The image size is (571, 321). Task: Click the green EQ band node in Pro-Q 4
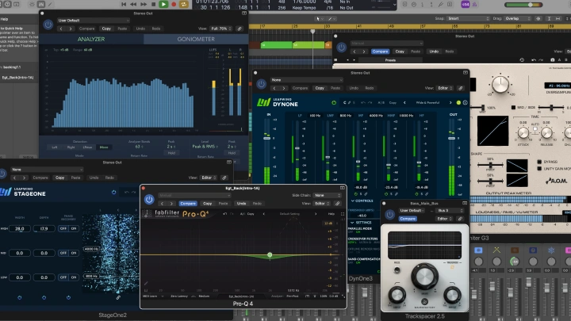click(270, 254)
